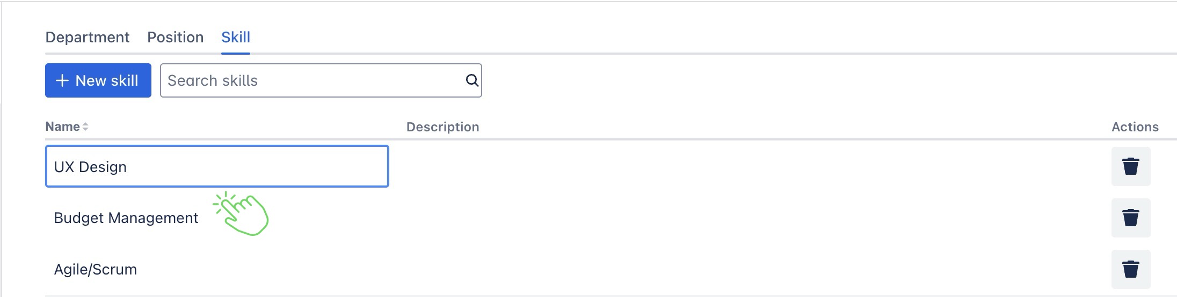Click the Name column sort arrows
Screen dimensions: 1177x297
coord(85,127)
